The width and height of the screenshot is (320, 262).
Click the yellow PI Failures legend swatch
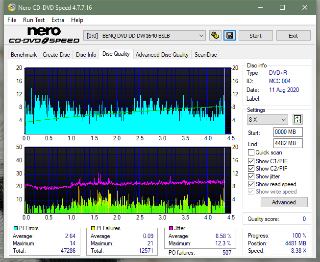click(93, 228)
